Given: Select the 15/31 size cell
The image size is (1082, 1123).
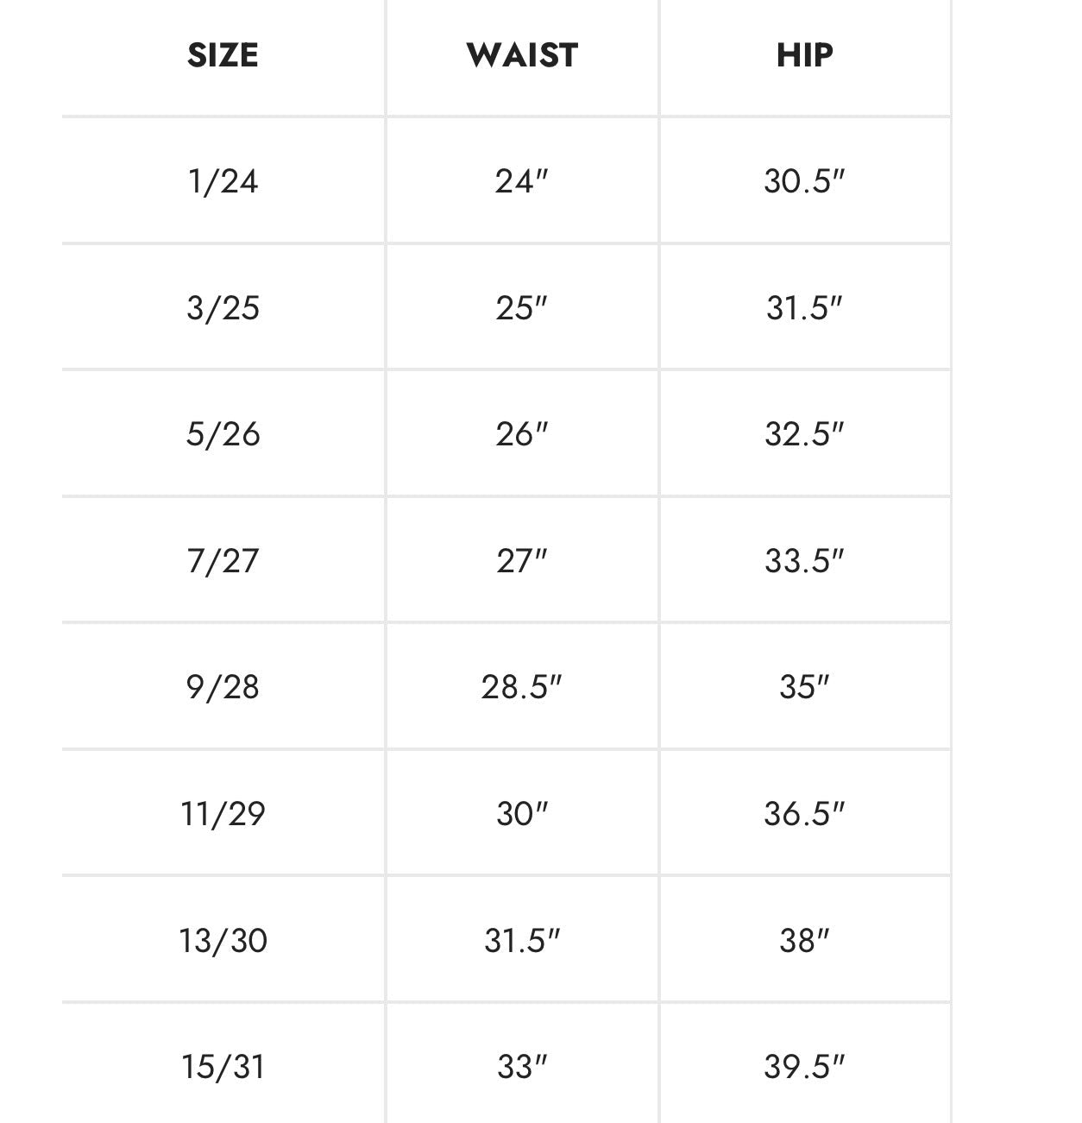Looking at the screenshot, I should pos(223,1067).
